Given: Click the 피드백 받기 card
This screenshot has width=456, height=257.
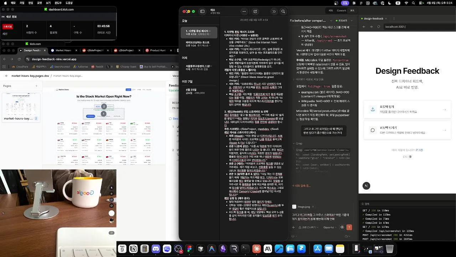Looking at the screenshot, I should pyautogui.click(x=407, y=110).
